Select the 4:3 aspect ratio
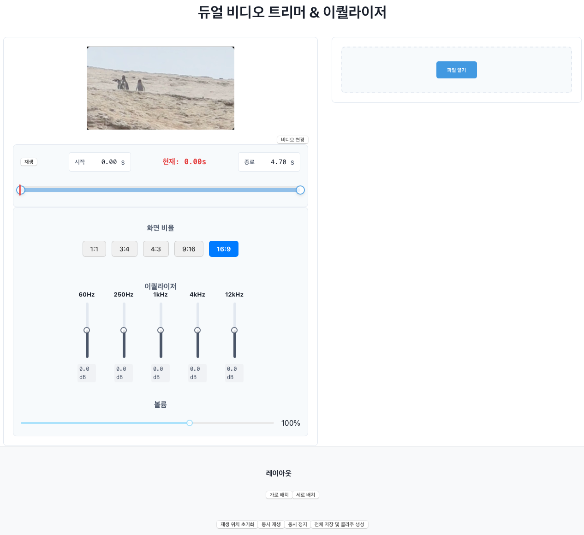This screenshot has height=535, width=584. pyautogui.click(x=155, y=249)
